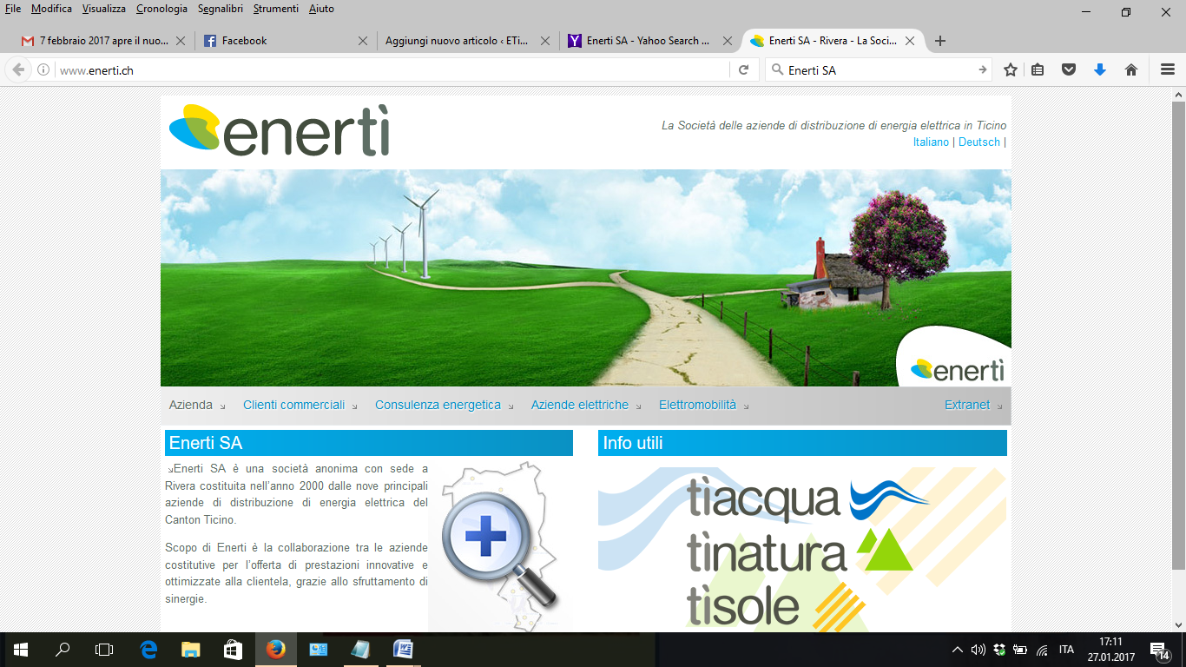This screenshot has height=667, width=1186.
Task: Open Windows taskbar search
Action: [x=63, y=650]
